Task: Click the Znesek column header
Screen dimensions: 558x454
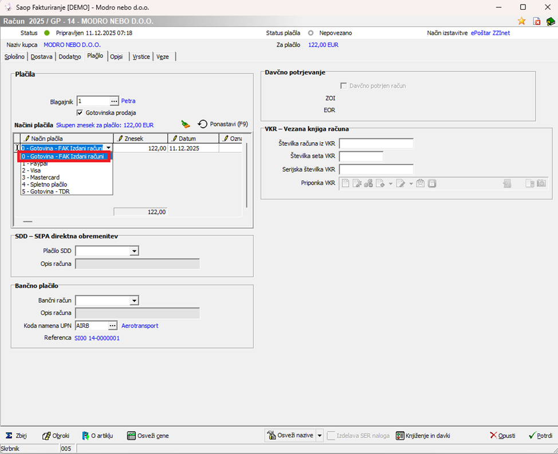Action: [140, 139]
